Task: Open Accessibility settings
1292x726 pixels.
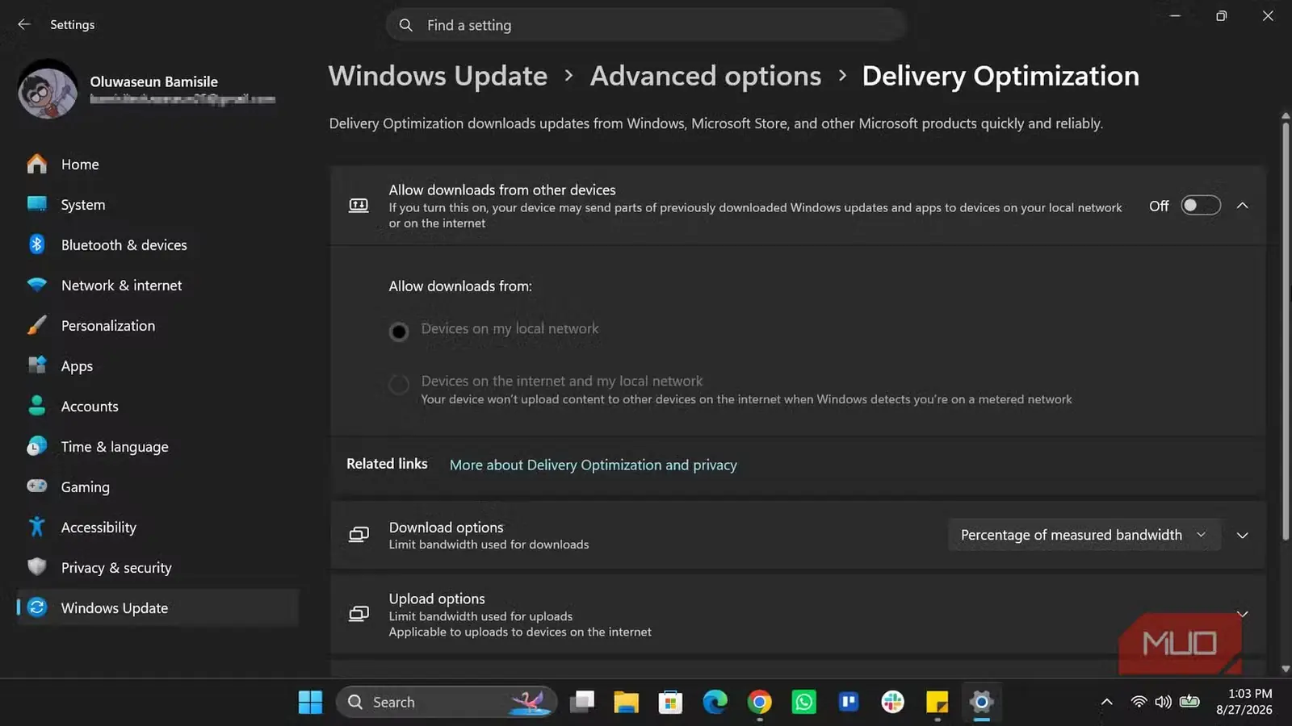Action: coord(157,528)
